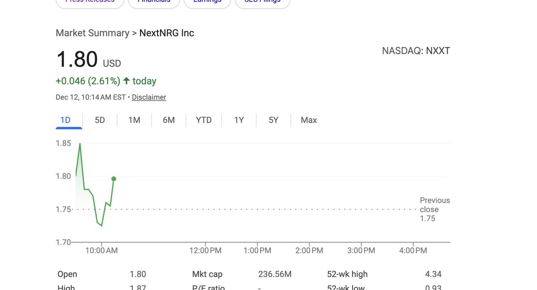537x290 pixels.
Task: Click the NASDAQ: NXXT ticker label
Action: point(416,51)
